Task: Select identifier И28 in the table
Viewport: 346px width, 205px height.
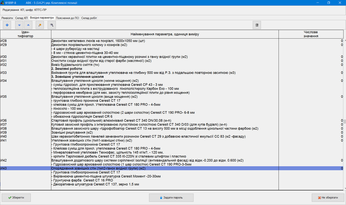Action: [4, 41]
